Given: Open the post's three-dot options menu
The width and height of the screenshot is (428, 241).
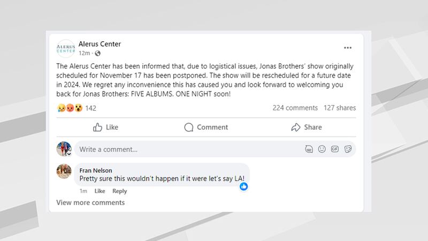Looking at the screenshot, I should point(348,48).
